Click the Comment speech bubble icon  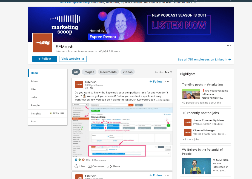[90, 166]
